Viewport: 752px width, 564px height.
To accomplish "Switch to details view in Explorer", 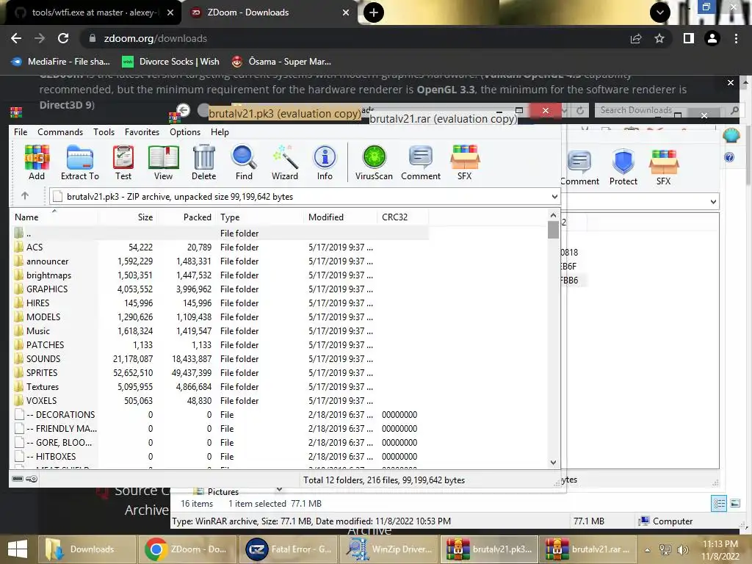I will (719, 503).
